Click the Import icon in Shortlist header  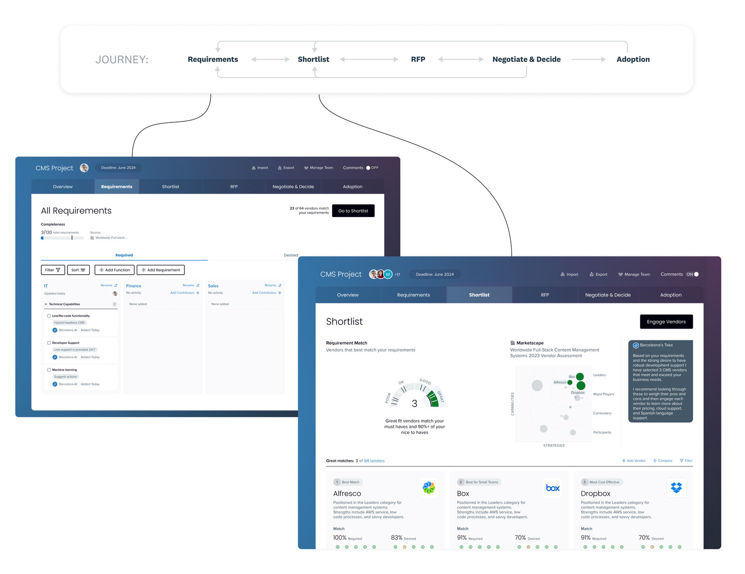[x=562, y=274]
